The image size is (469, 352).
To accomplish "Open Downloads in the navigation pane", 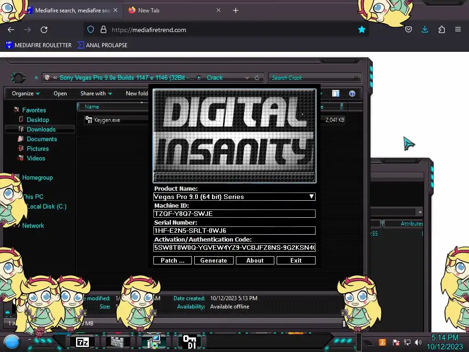I will click(x=41, y=129).
